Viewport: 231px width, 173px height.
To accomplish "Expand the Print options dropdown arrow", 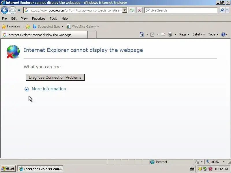I will [x=175, y=34].
